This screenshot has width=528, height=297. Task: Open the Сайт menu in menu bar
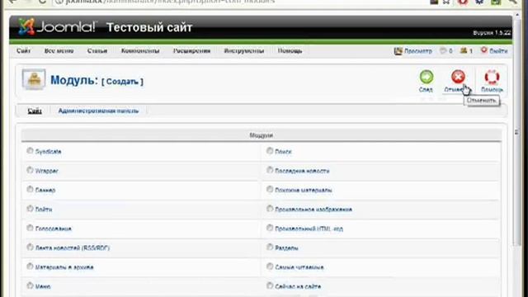point(24,51)
